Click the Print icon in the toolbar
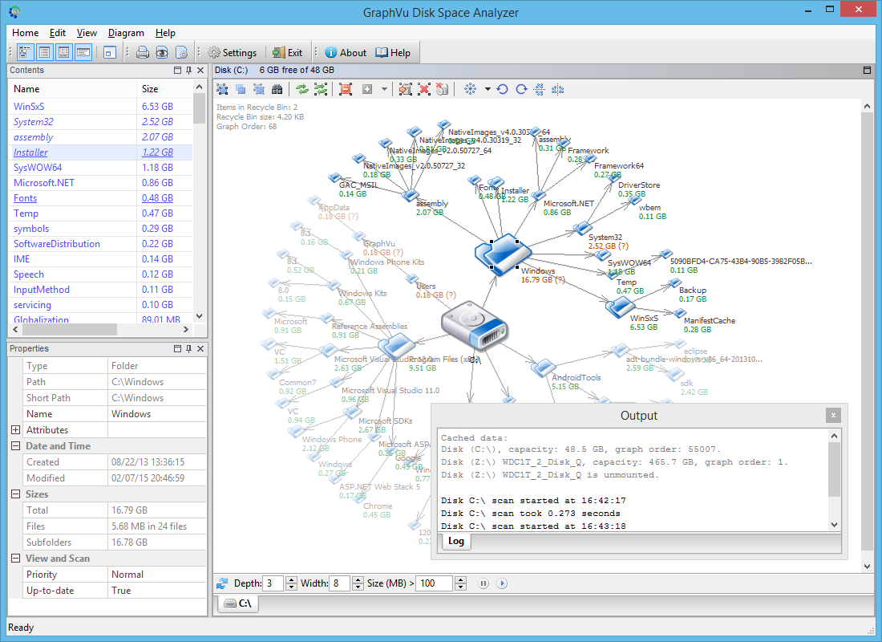The image size is (882, 642). (x=143, y=53)
